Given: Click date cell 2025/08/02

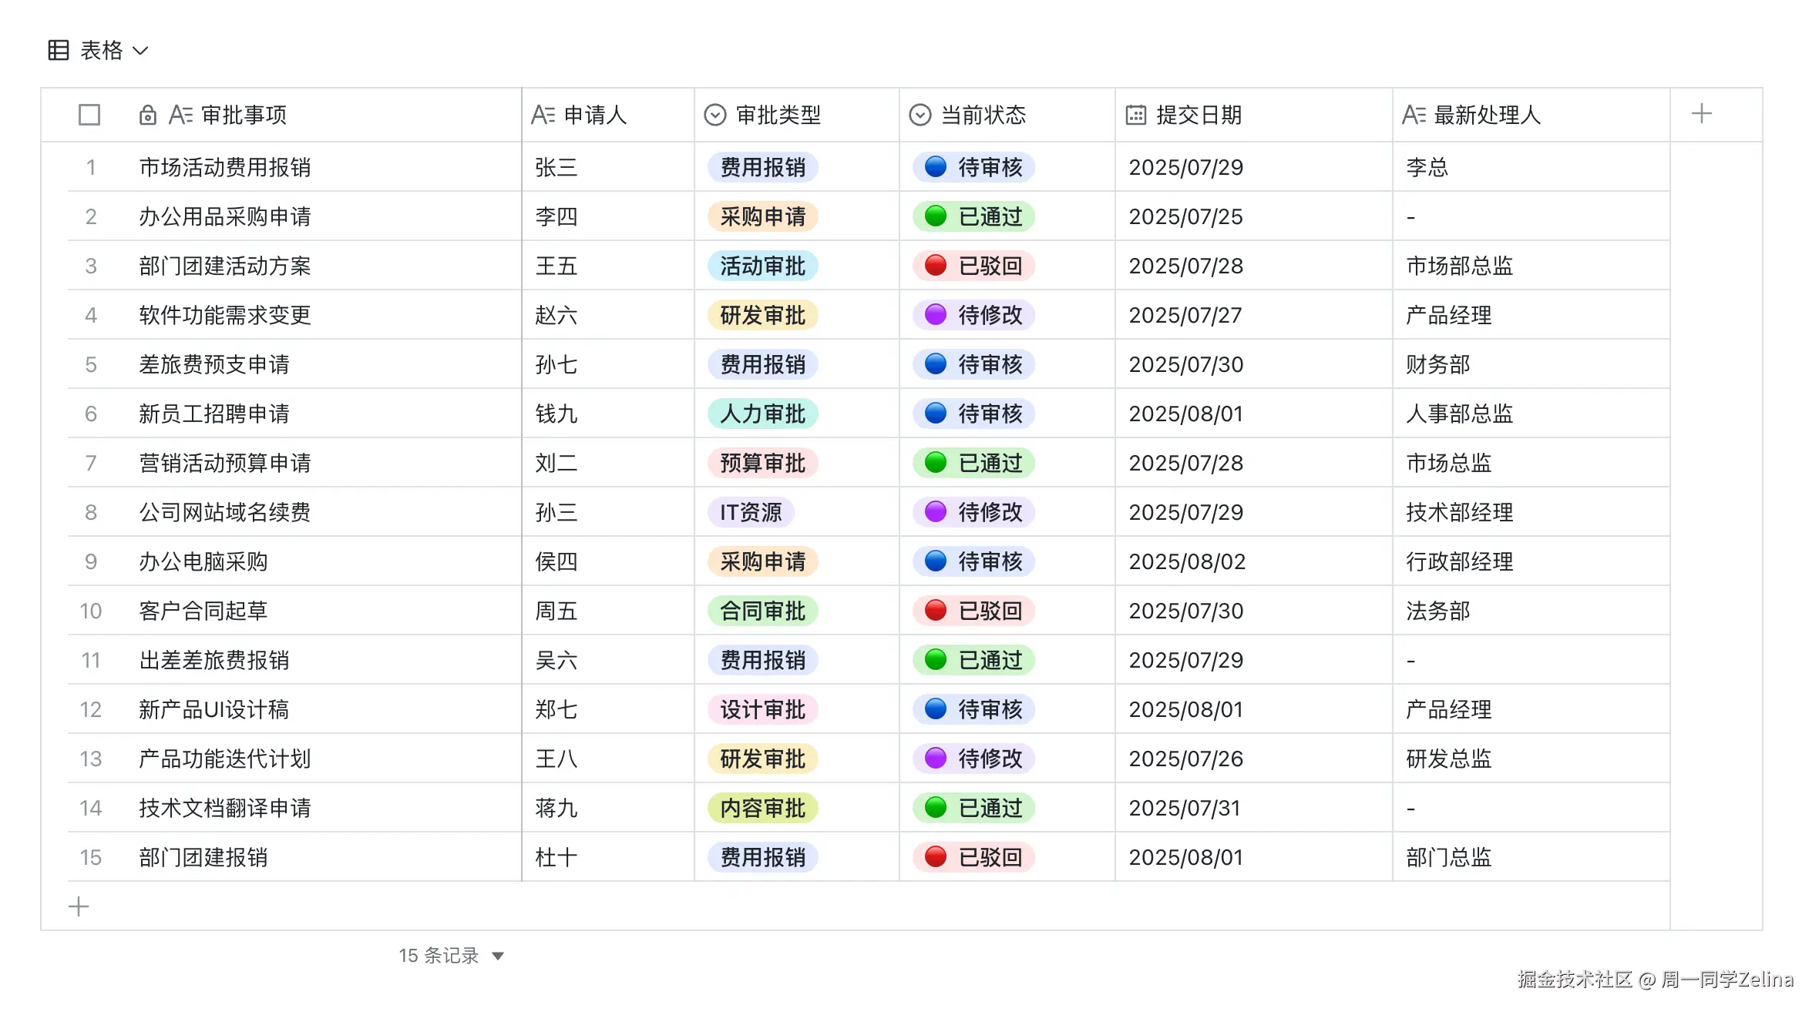Looking at the screenshot, I should [1254, 561].
